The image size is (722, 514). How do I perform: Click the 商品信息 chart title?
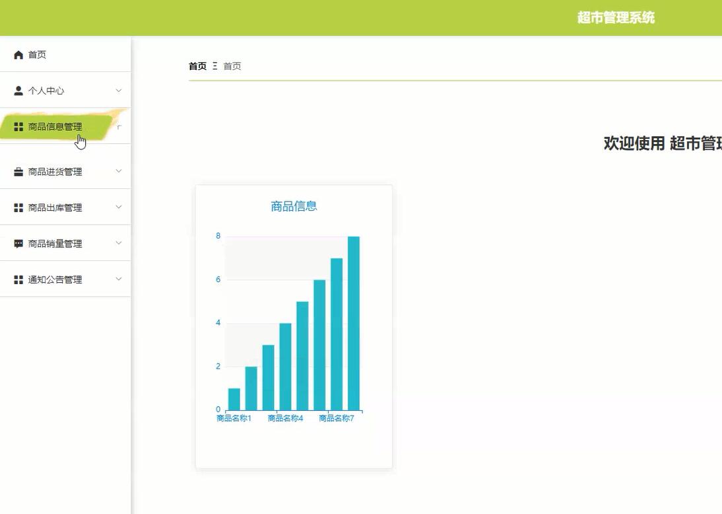(x=294, y=206)
